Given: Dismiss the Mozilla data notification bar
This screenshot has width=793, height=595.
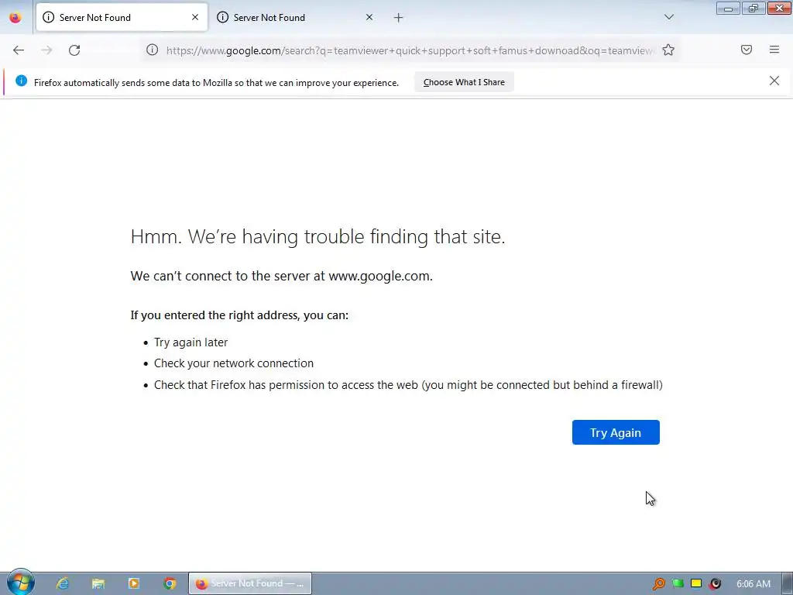Looking at the screenshot, I should pyautogui.click(x=774, y=81).
